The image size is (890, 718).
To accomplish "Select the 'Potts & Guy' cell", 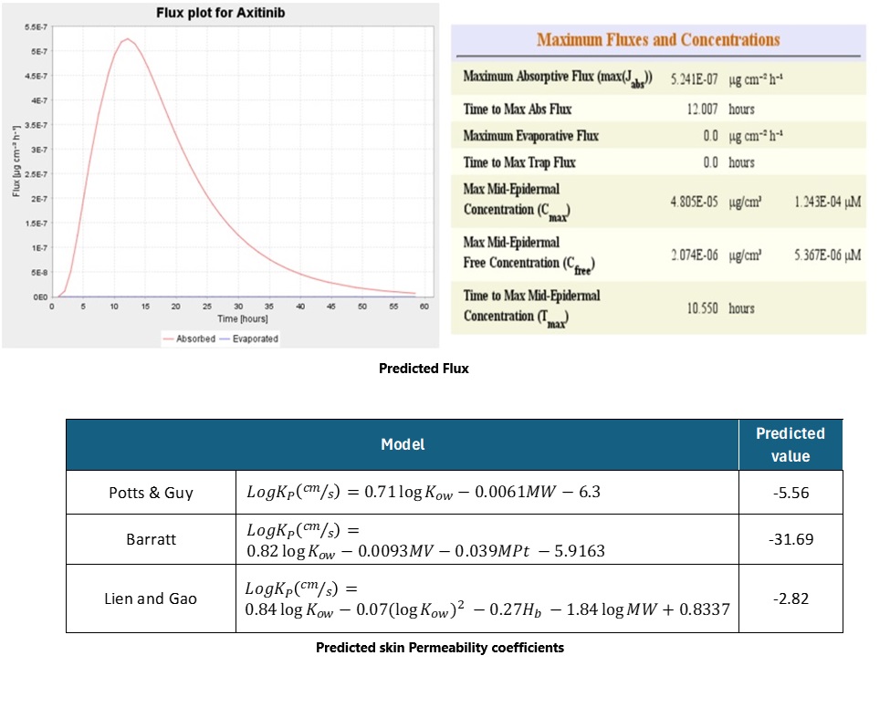I will (x=151, y=493).
